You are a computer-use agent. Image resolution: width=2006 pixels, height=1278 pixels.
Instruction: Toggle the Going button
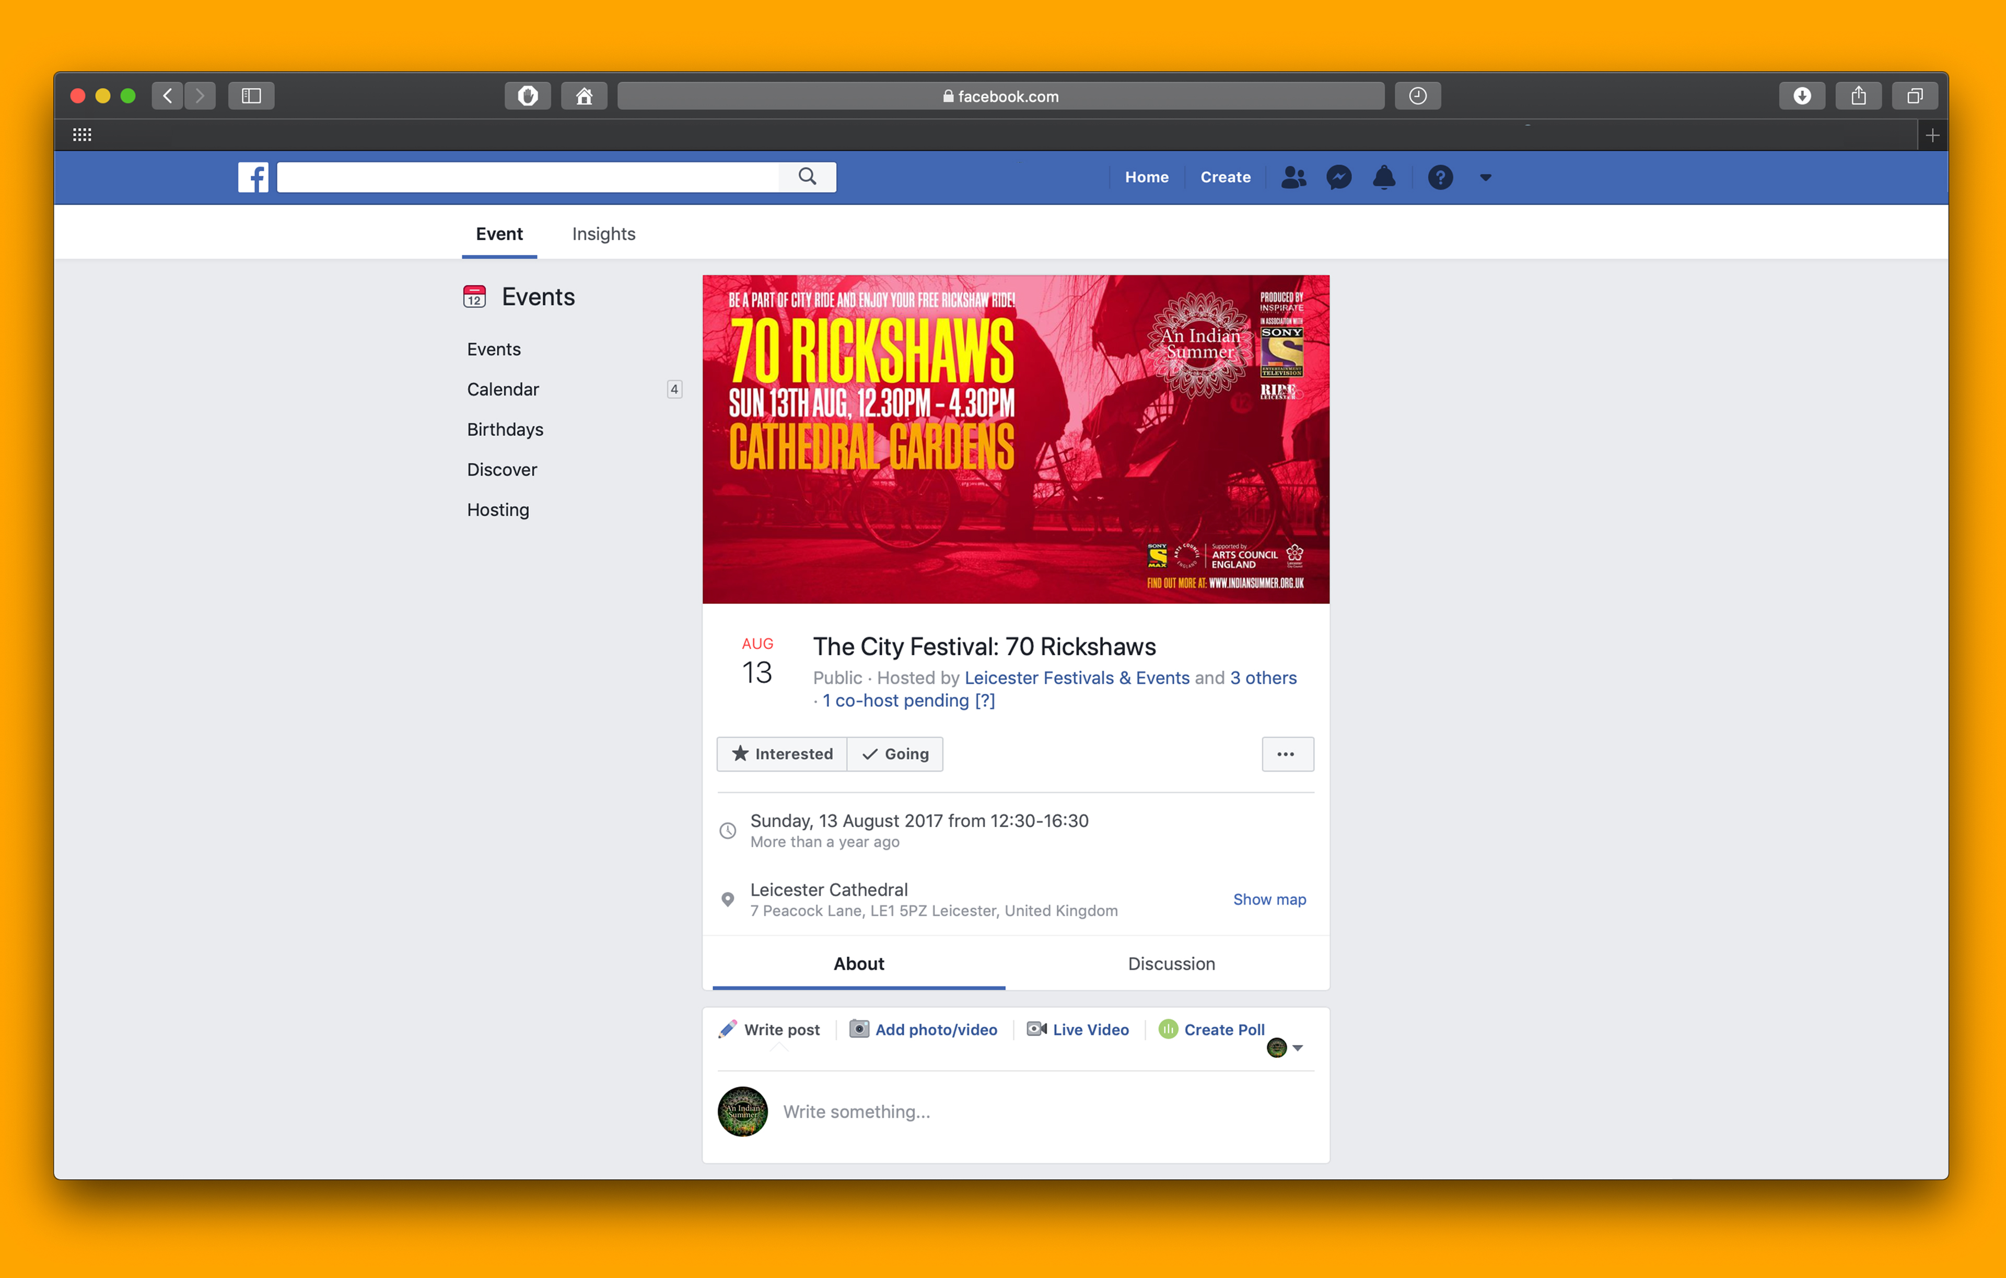pyautogui.click(x=895, y=754)
